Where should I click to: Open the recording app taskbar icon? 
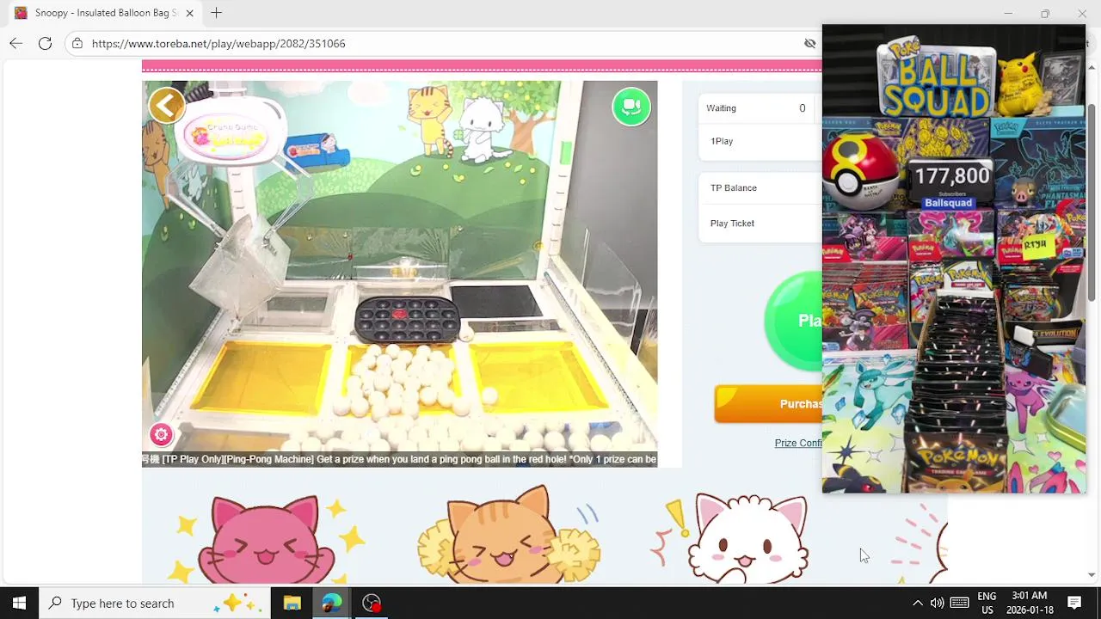[371, 603]
